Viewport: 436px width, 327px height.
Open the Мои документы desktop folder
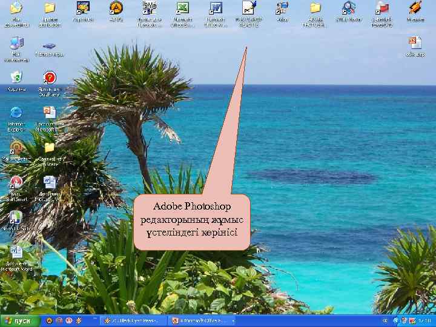click(16, 14)
